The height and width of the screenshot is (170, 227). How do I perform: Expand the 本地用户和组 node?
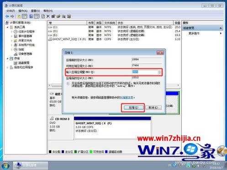pos(11,45)
